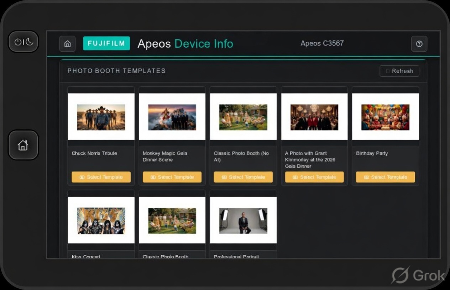Click the Grant Kimmorley 2026 Gala Dinner title
This screenshot has height=290, width=450.
click(x=310, y=160)
